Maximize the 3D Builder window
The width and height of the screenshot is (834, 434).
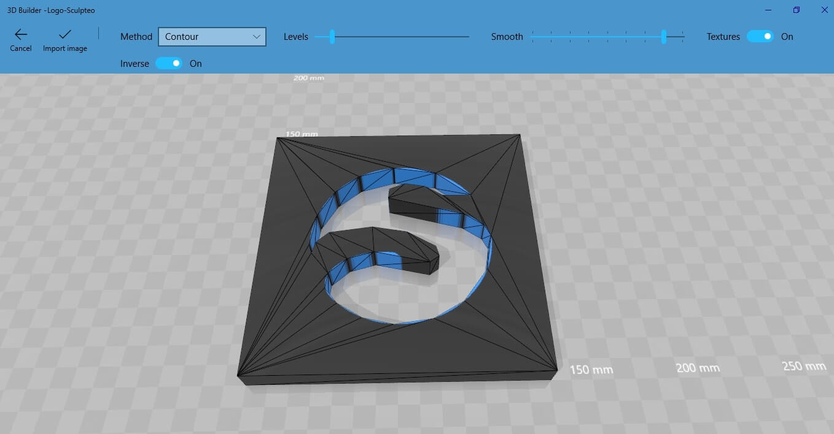click(797, 10)
